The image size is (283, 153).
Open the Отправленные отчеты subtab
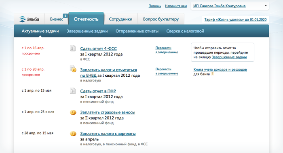(x=137, y=31)
